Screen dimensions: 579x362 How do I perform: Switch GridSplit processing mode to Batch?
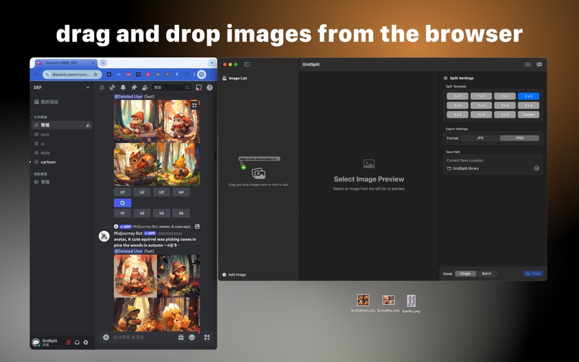point(487,274)
